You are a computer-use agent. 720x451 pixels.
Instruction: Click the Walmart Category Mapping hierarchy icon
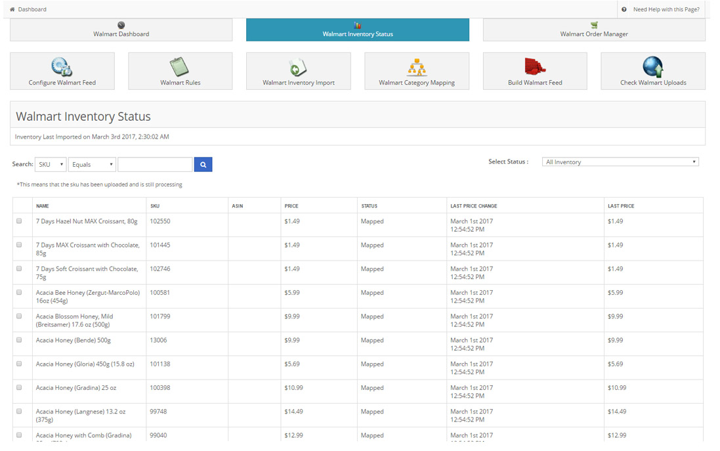click(417, 67)
